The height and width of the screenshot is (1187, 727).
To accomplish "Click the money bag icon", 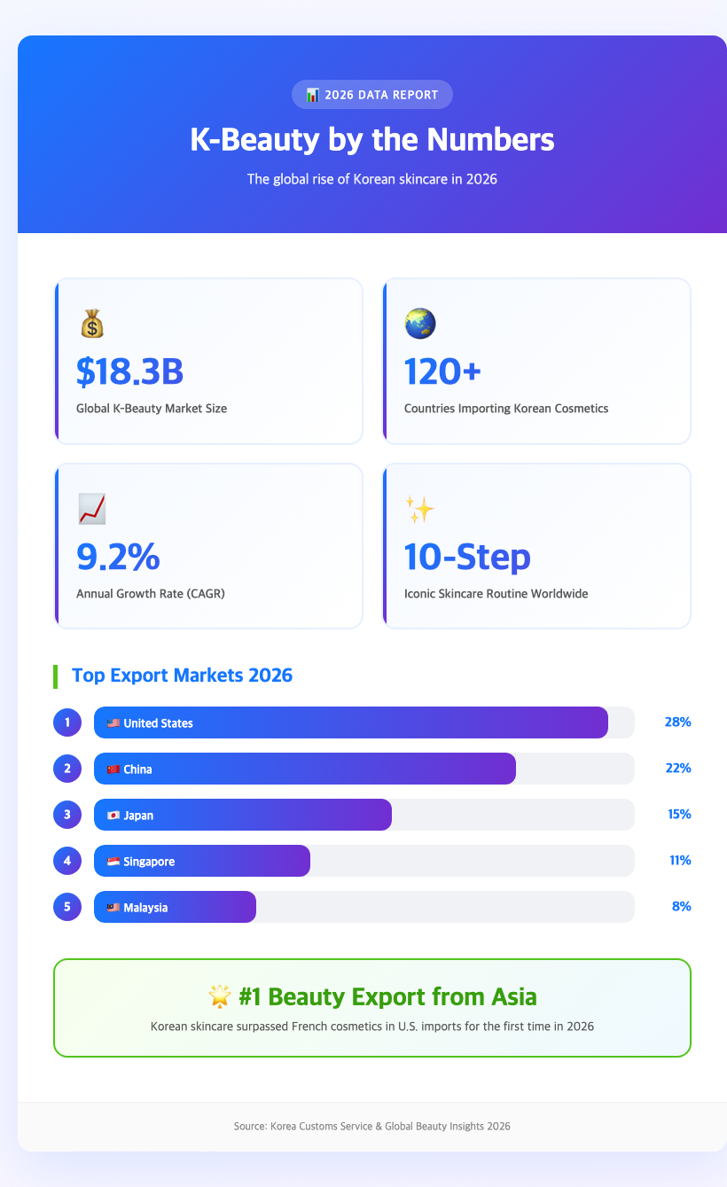I will pos(92,324).
